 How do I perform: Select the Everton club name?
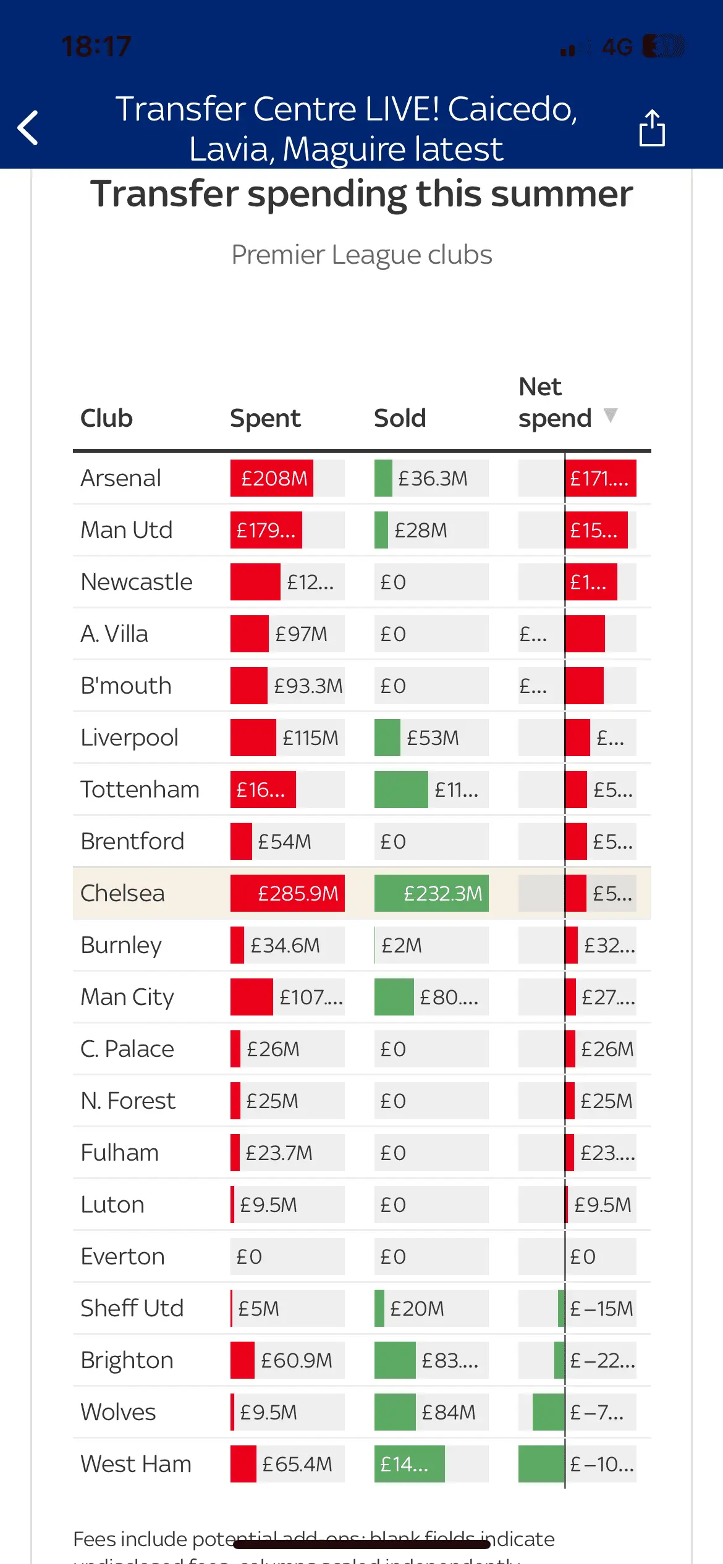(x=122, y=1256)
